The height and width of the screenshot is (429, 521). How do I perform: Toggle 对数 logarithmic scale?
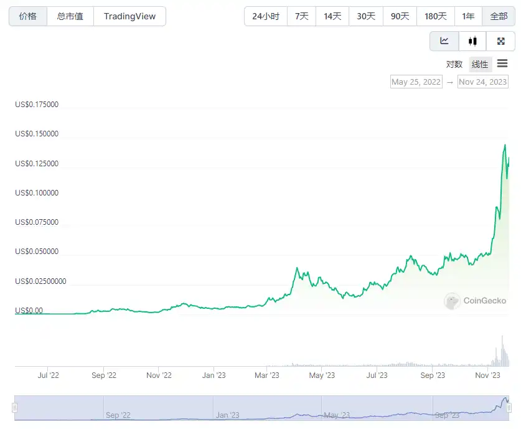454,64
